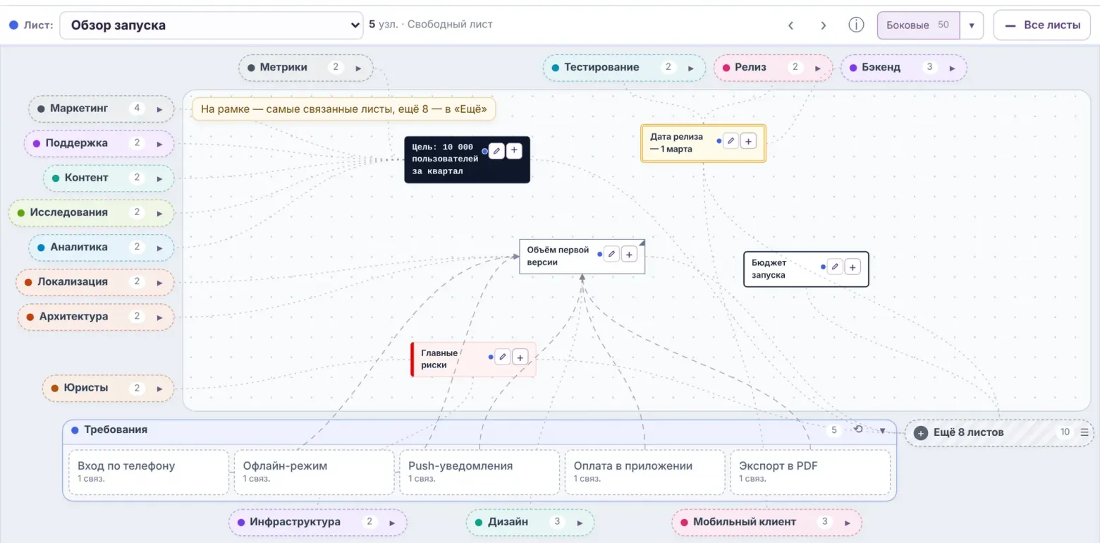Open the sheet info icon in the toolbar
The image size is (1100, 543).
pyautogui.click(x=856, y=25)
